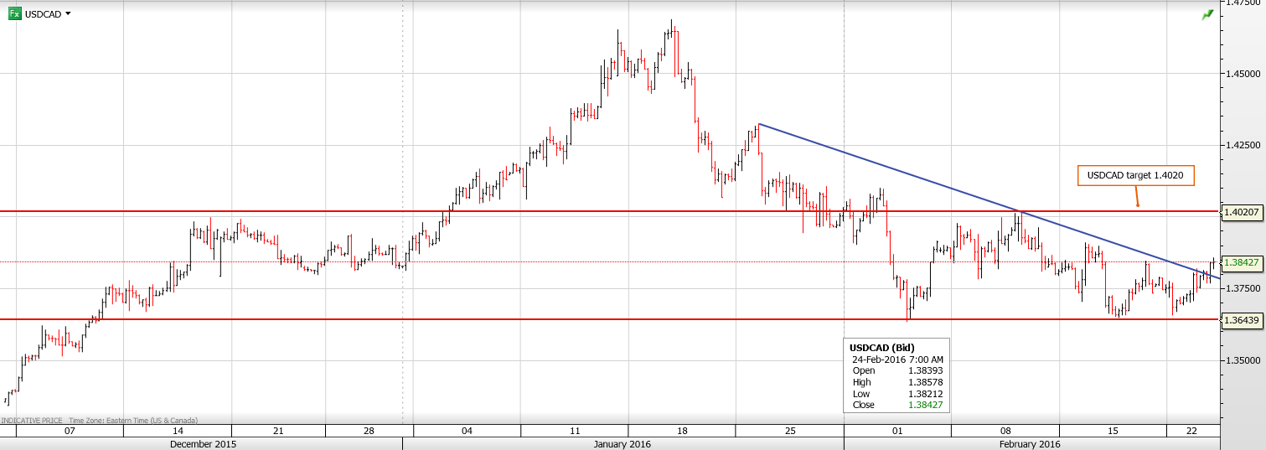Click the USDCAD symbol name text
Image resolution: width=1266 pixels, height=450 pixels.
(43, 14)
